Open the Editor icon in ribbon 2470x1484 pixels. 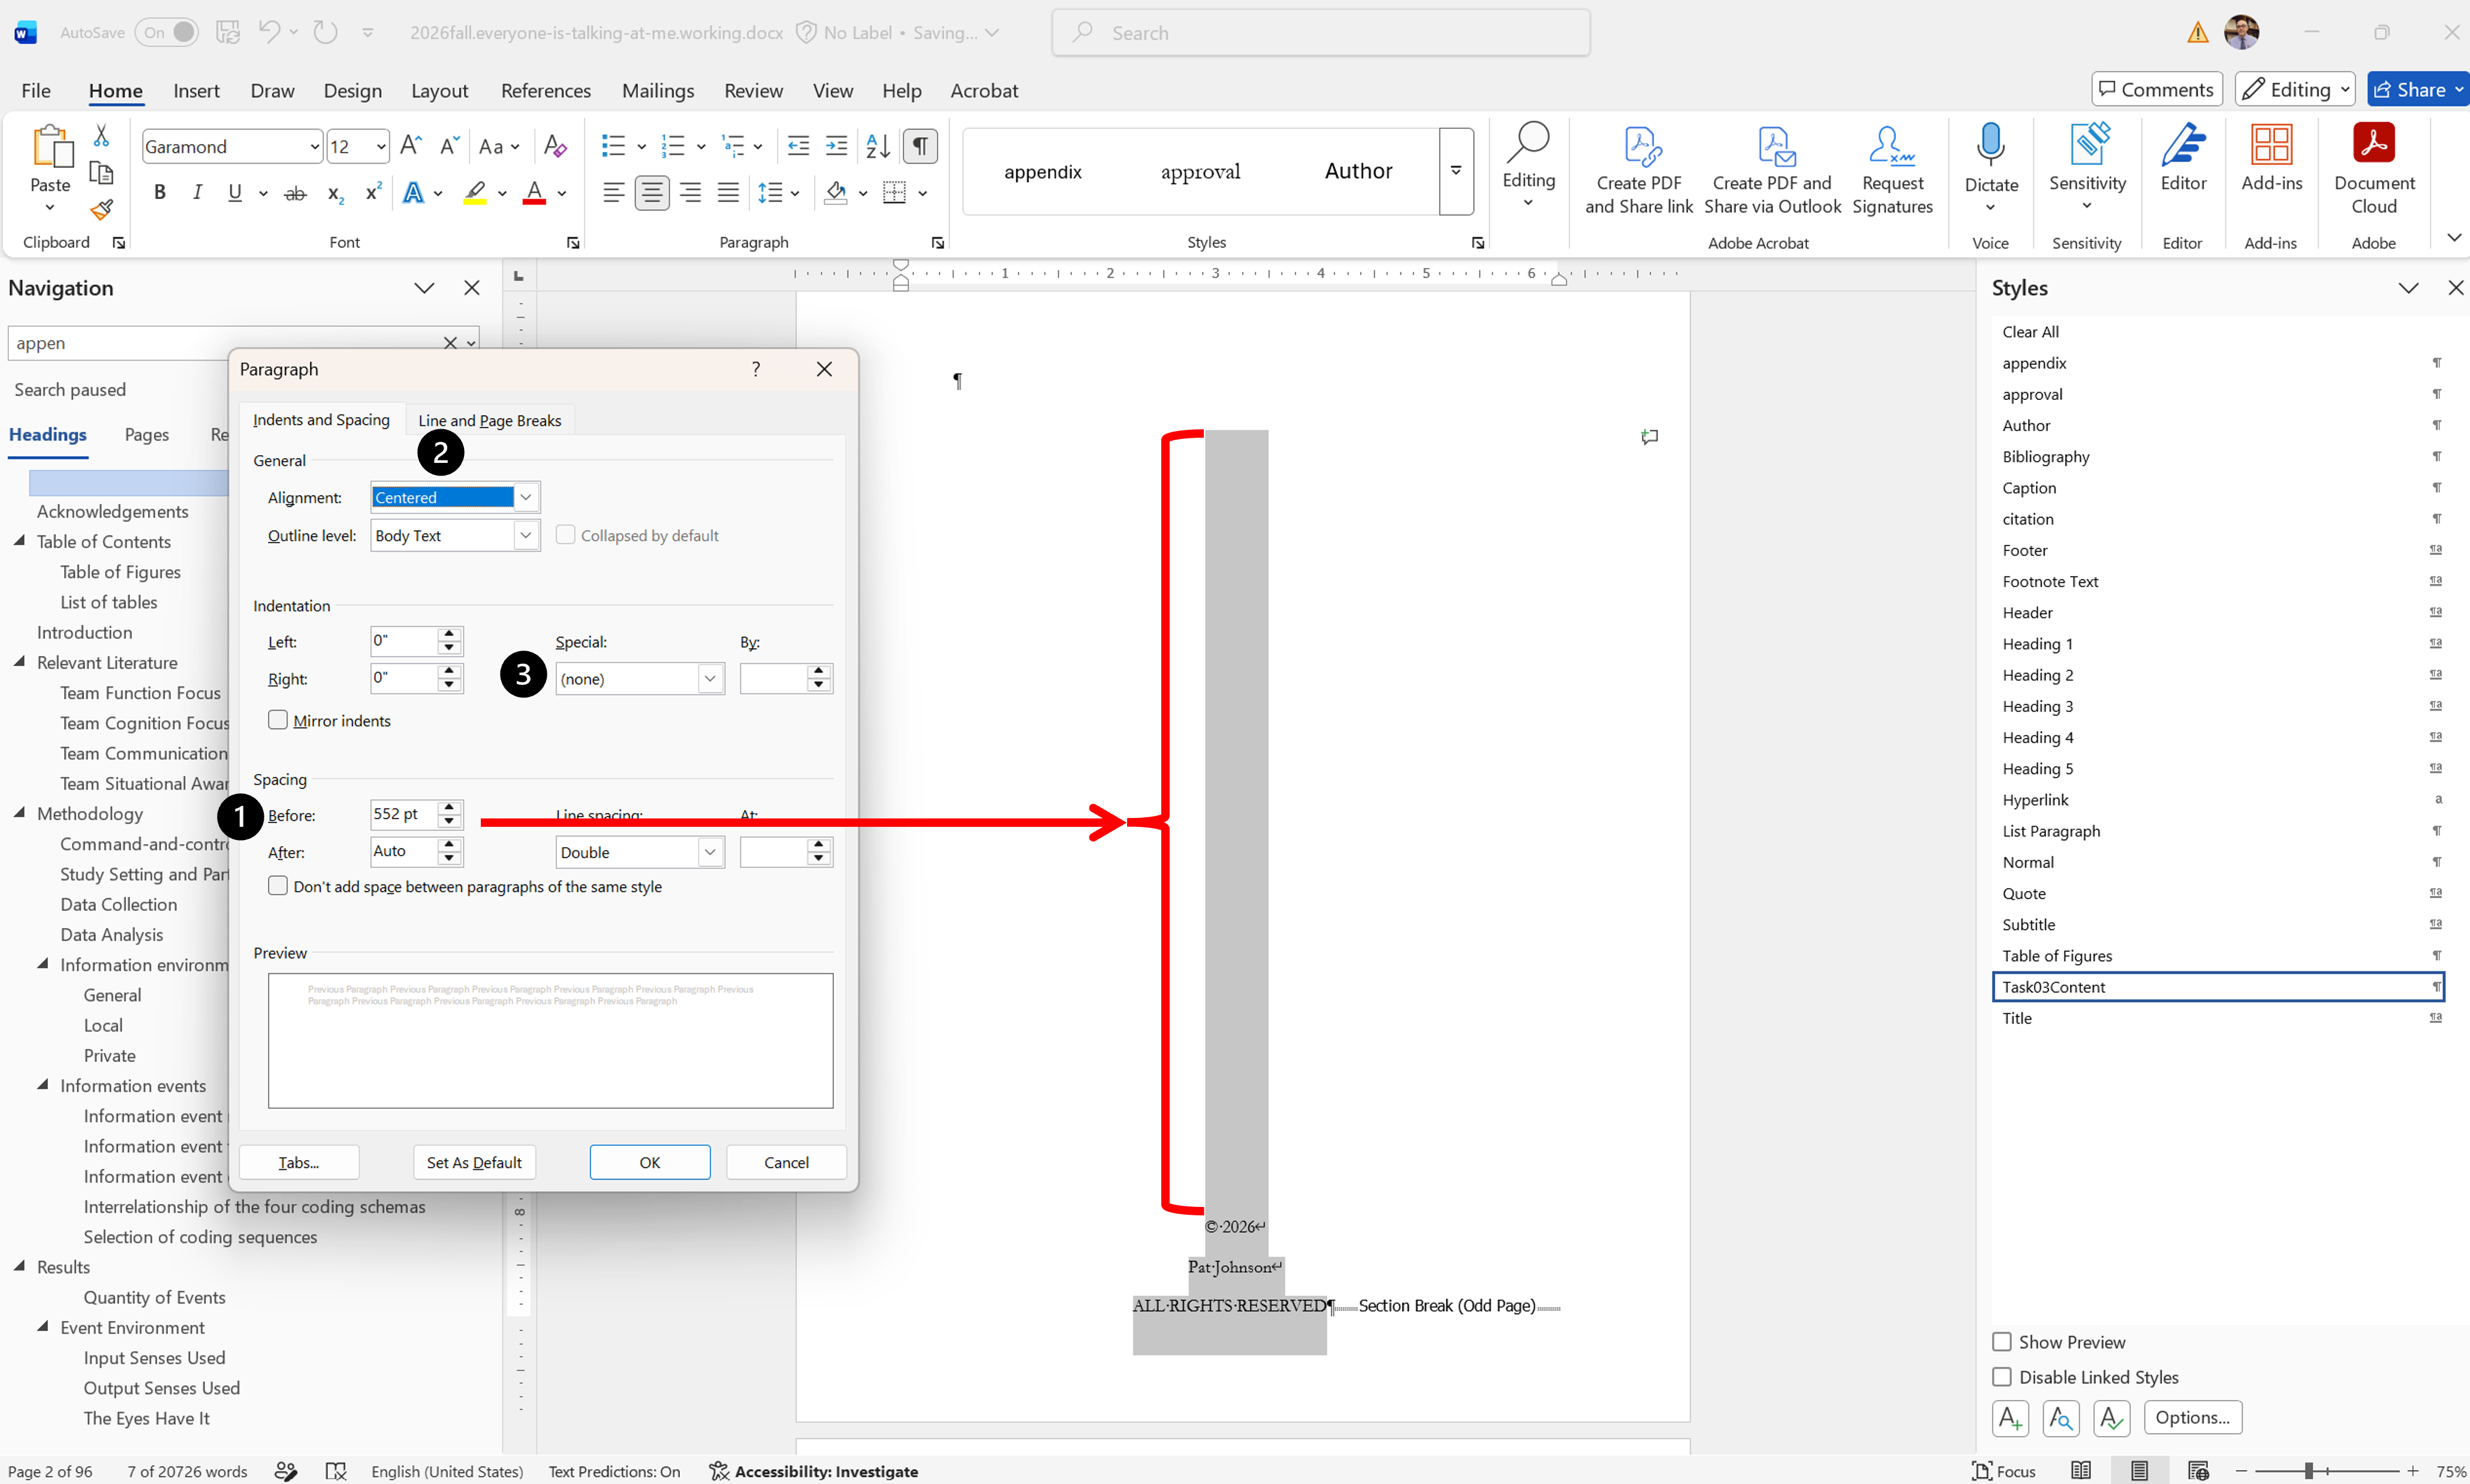click(2183, 146)
